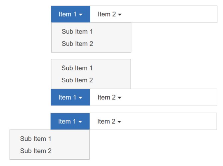Click Item 1 in the top navbar
Viewport: 223px width, 166px height.
click(71, 14)
